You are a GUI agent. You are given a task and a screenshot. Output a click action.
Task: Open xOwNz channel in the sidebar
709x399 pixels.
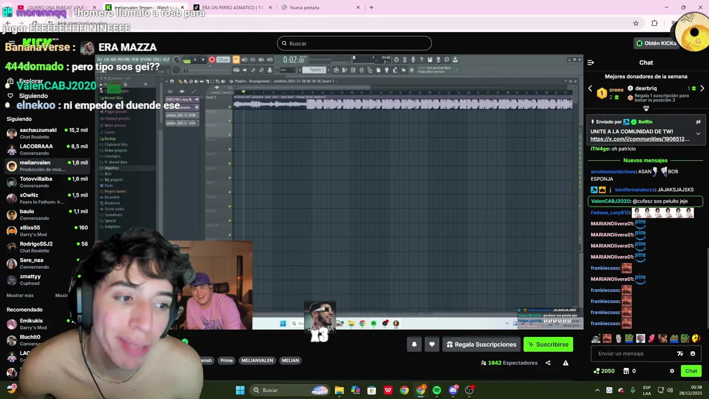coord(47,198)
